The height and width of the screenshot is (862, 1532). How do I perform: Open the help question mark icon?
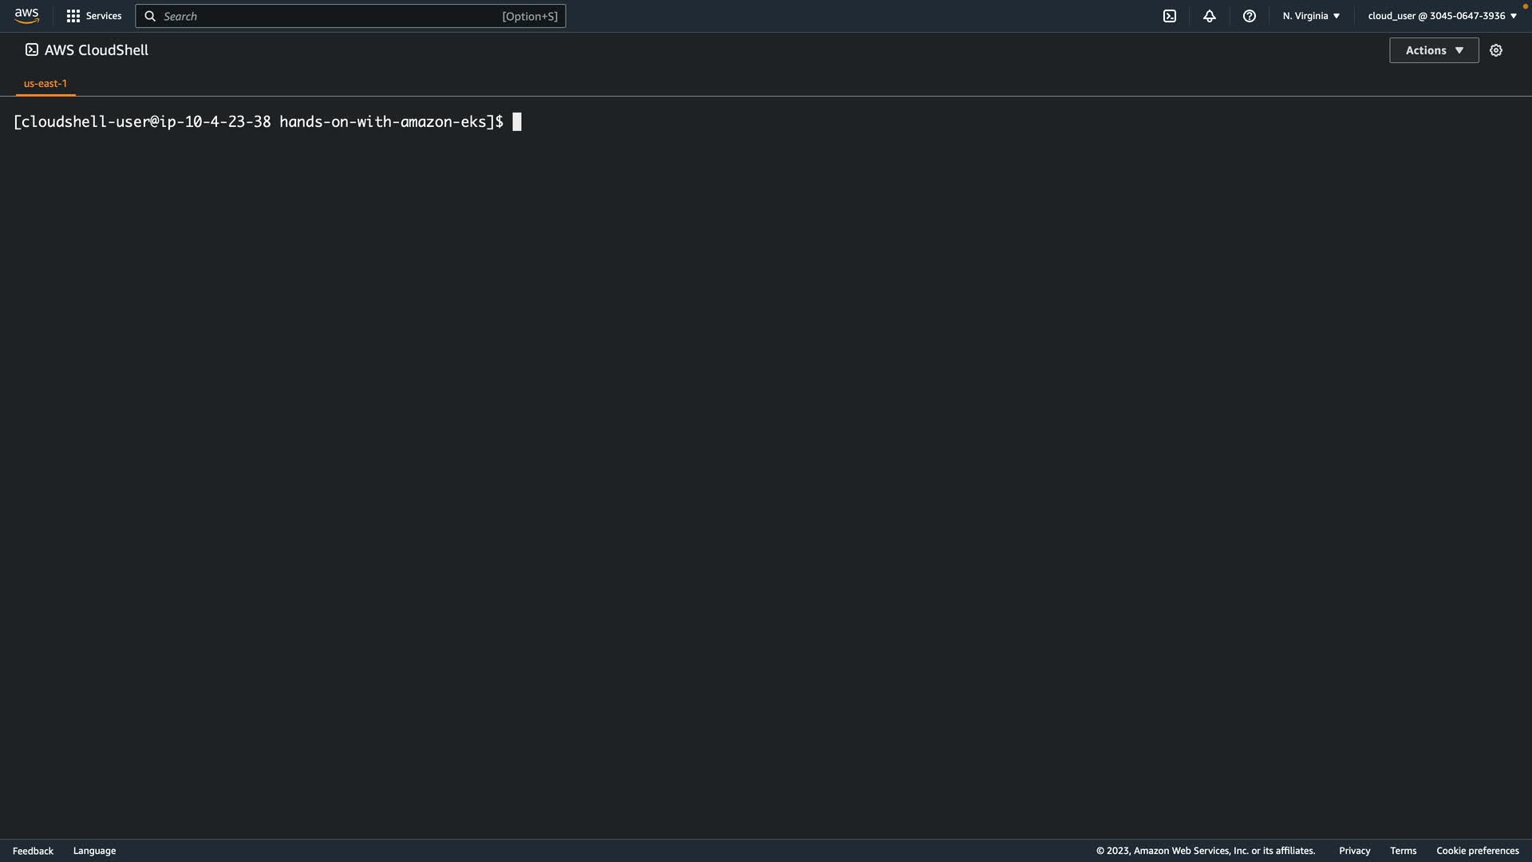(x=1250, y=16)
